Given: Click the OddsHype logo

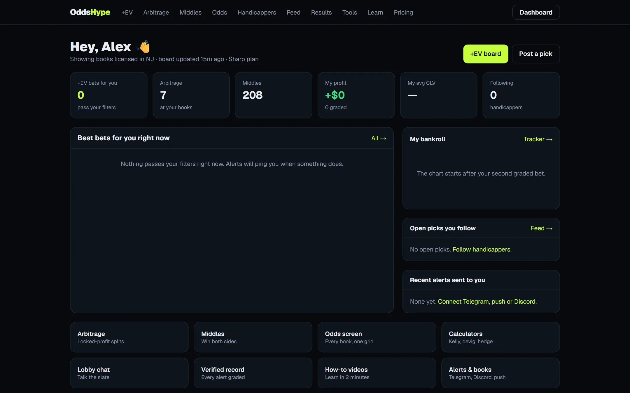Looking at the screenshot, I should 90,12.
